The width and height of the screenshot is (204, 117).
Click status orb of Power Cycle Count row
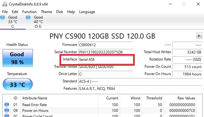point(7,115)
